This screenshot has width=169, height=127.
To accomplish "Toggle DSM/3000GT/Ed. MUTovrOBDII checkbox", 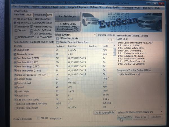I will tap(16, 37).
